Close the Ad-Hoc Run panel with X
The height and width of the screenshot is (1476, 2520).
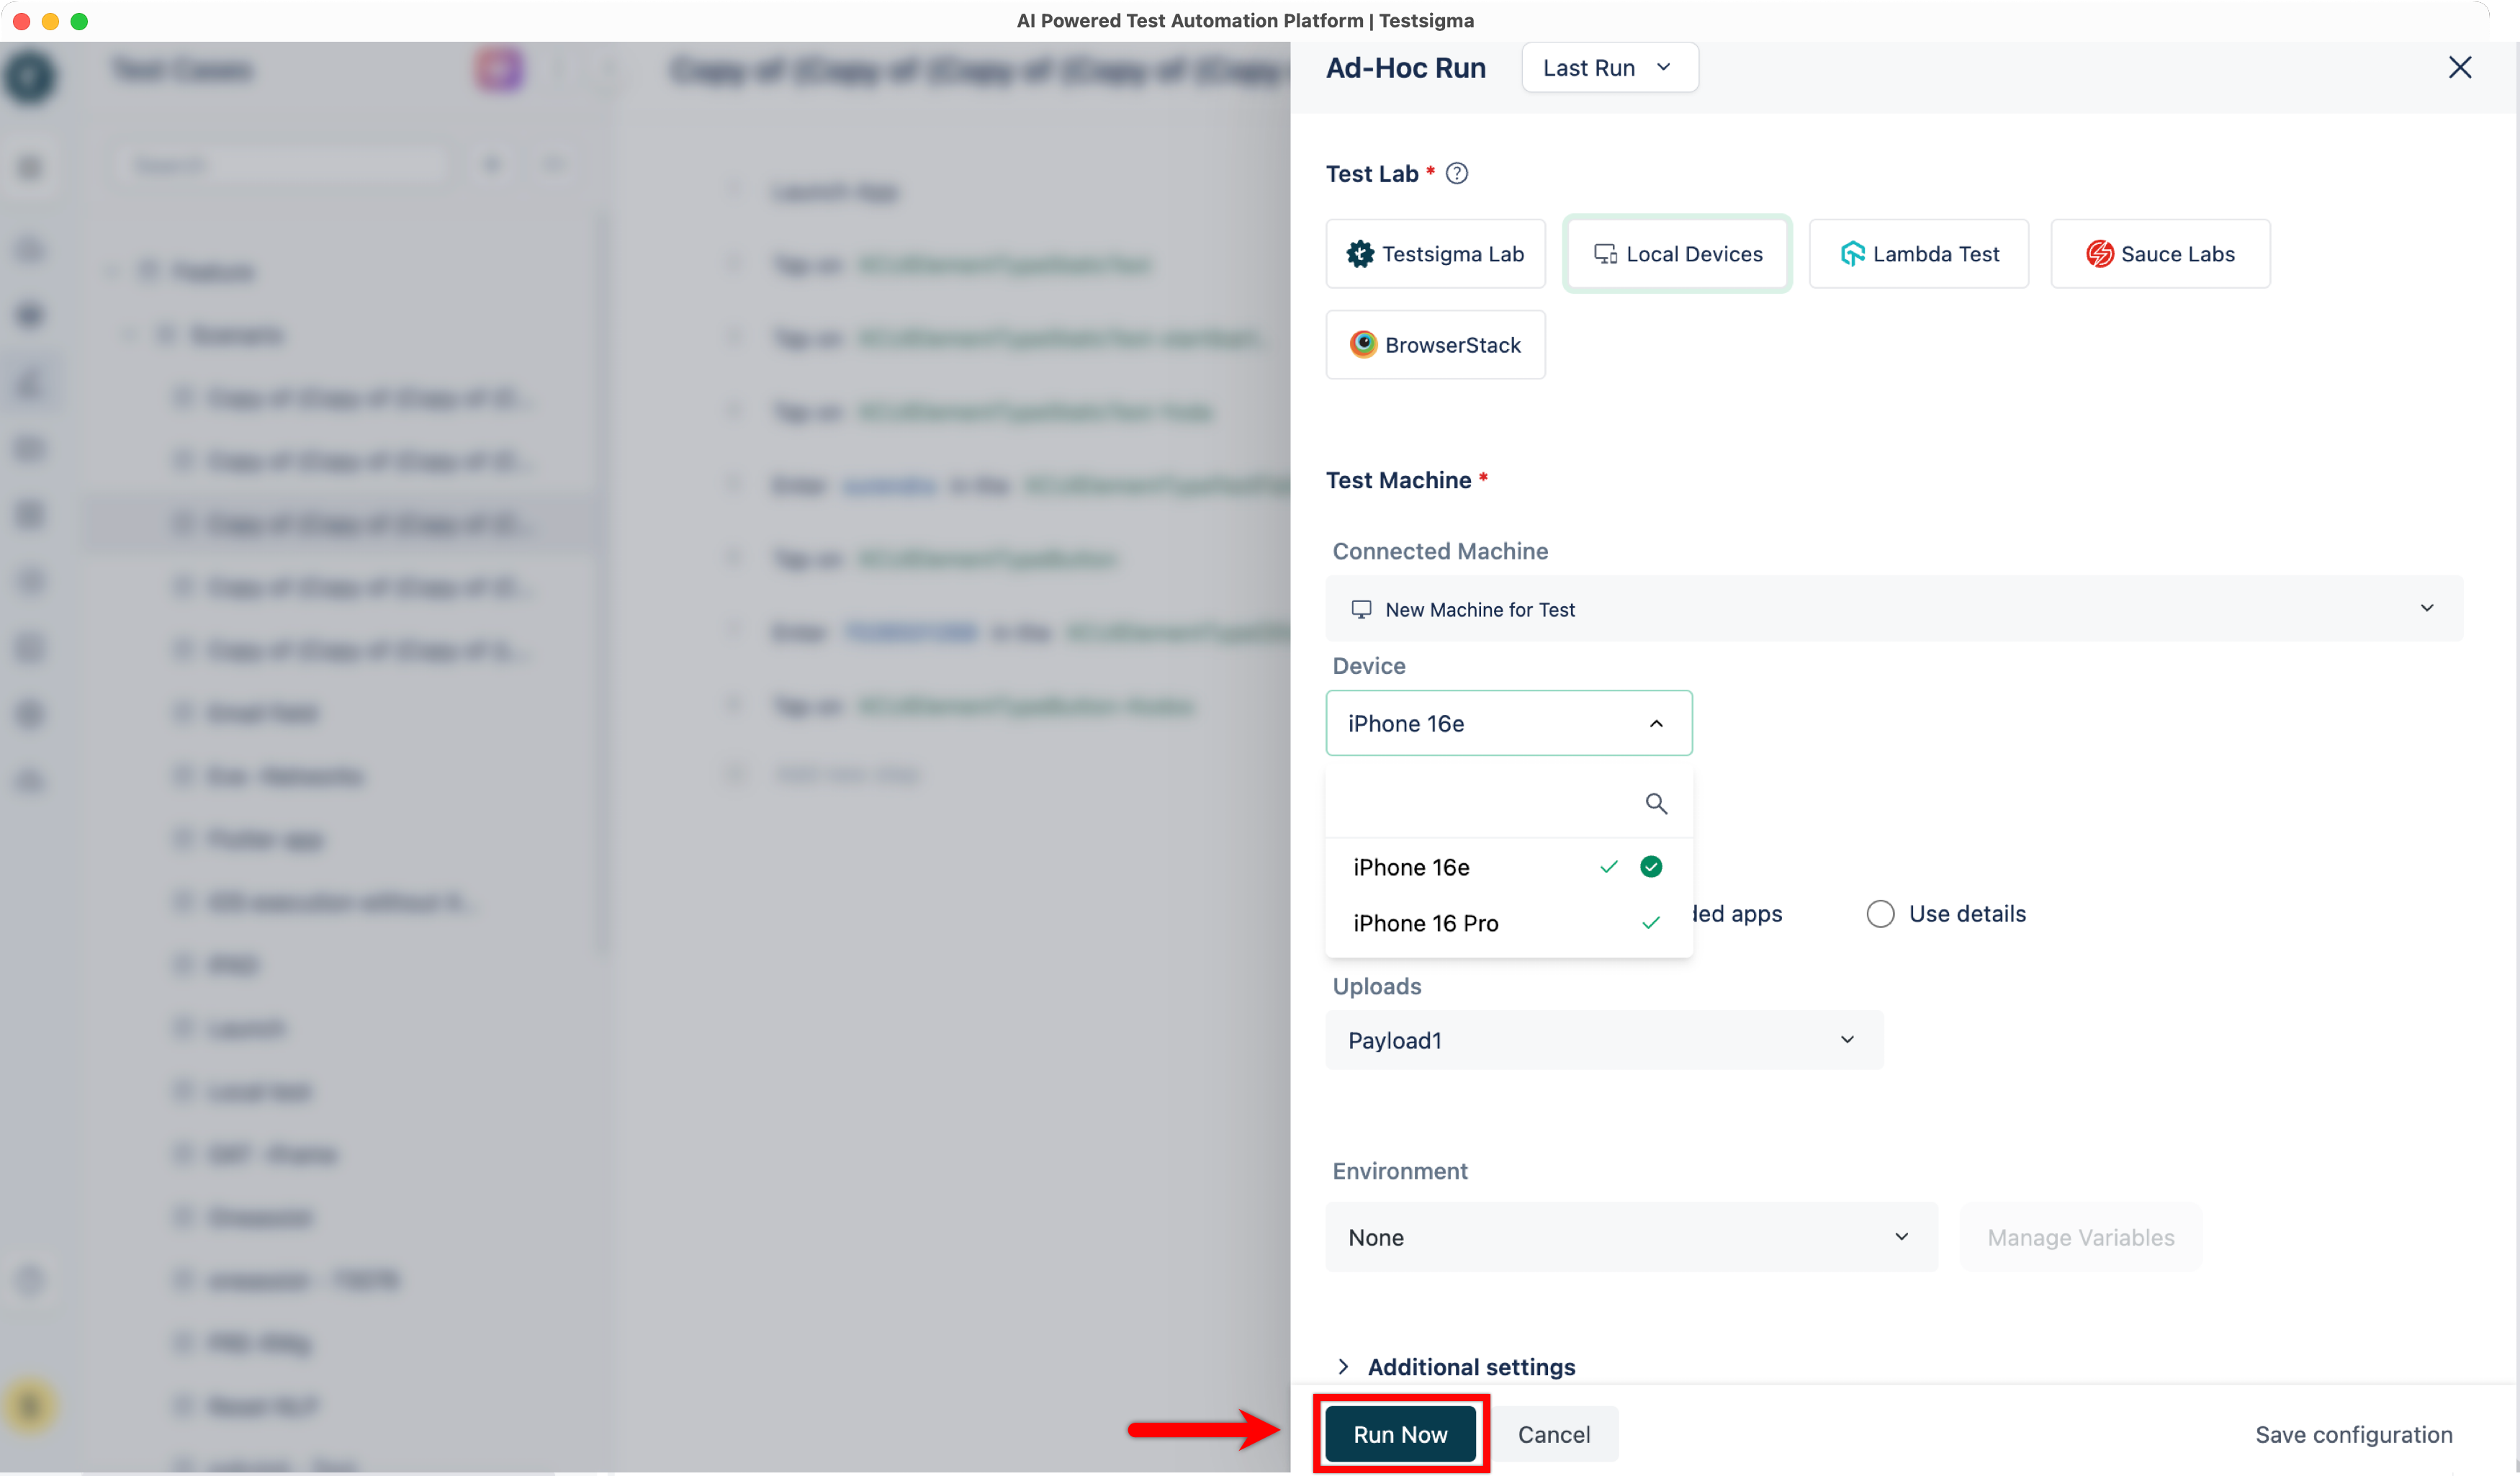pos(2459,67)
